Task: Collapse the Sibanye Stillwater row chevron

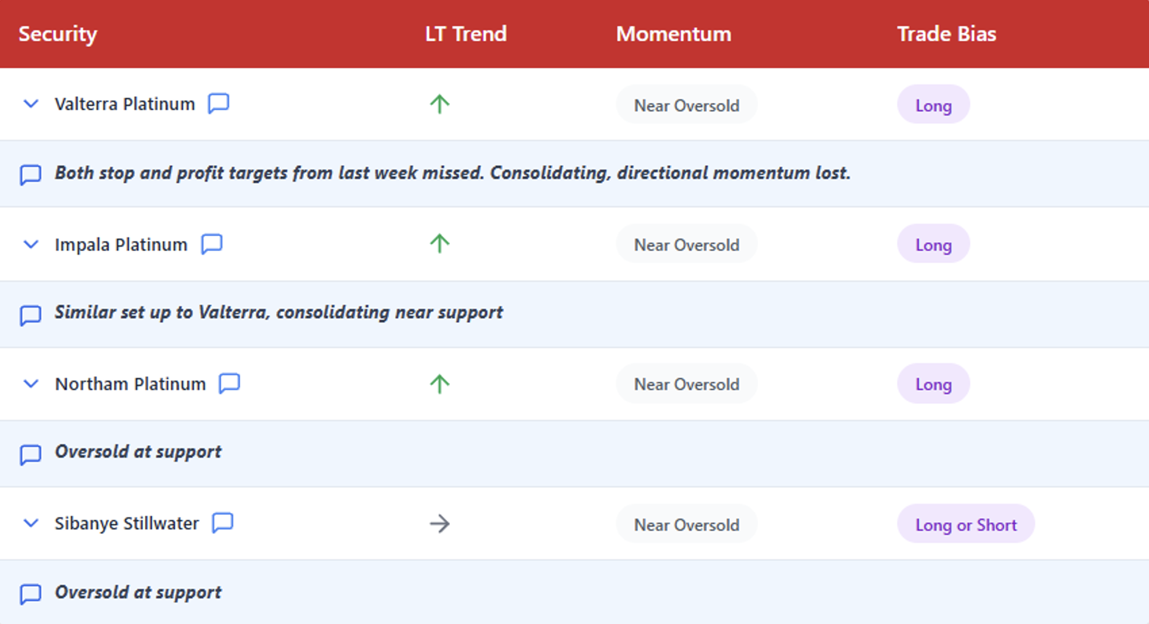Action: pos(31,523)
